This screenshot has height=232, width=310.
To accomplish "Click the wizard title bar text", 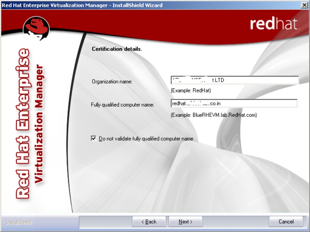I will click(82, 5).
